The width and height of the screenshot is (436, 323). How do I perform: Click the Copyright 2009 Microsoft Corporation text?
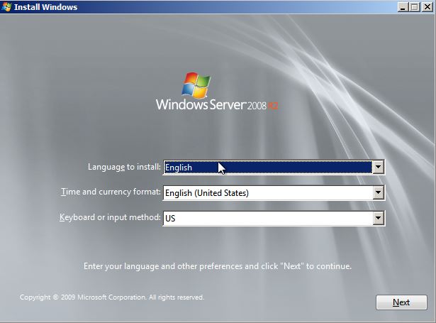click(112, 297)
